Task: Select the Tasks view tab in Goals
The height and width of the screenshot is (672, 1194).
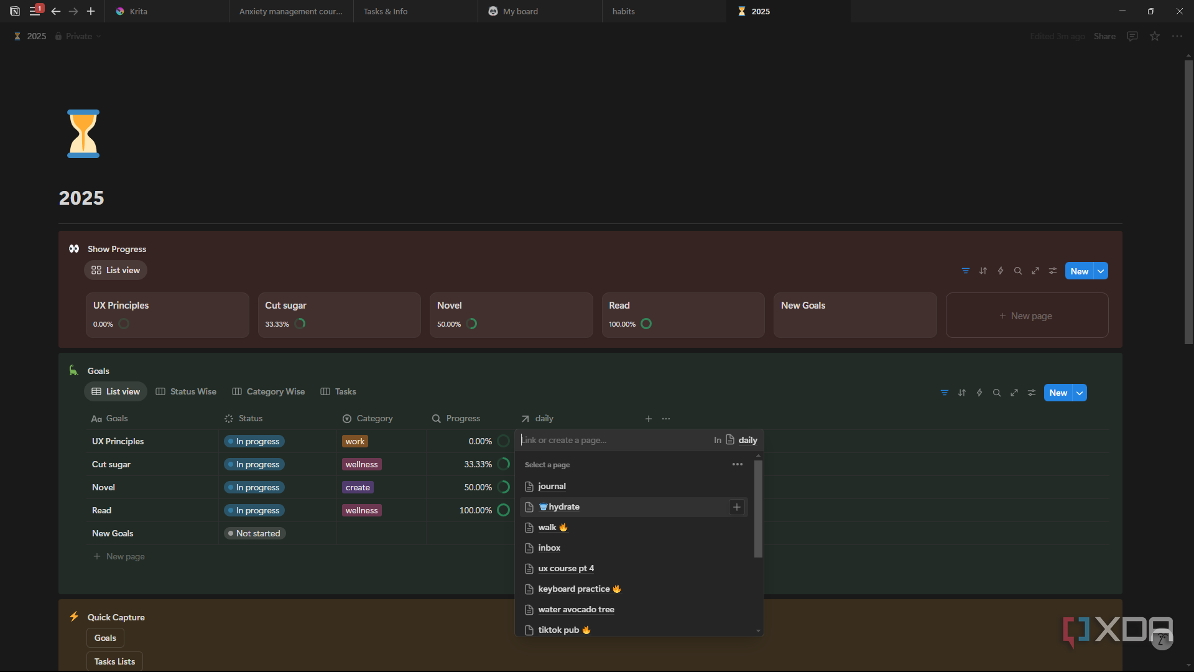Action: 338,391
